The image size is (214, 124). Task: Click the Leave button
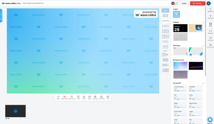point(184,3)
